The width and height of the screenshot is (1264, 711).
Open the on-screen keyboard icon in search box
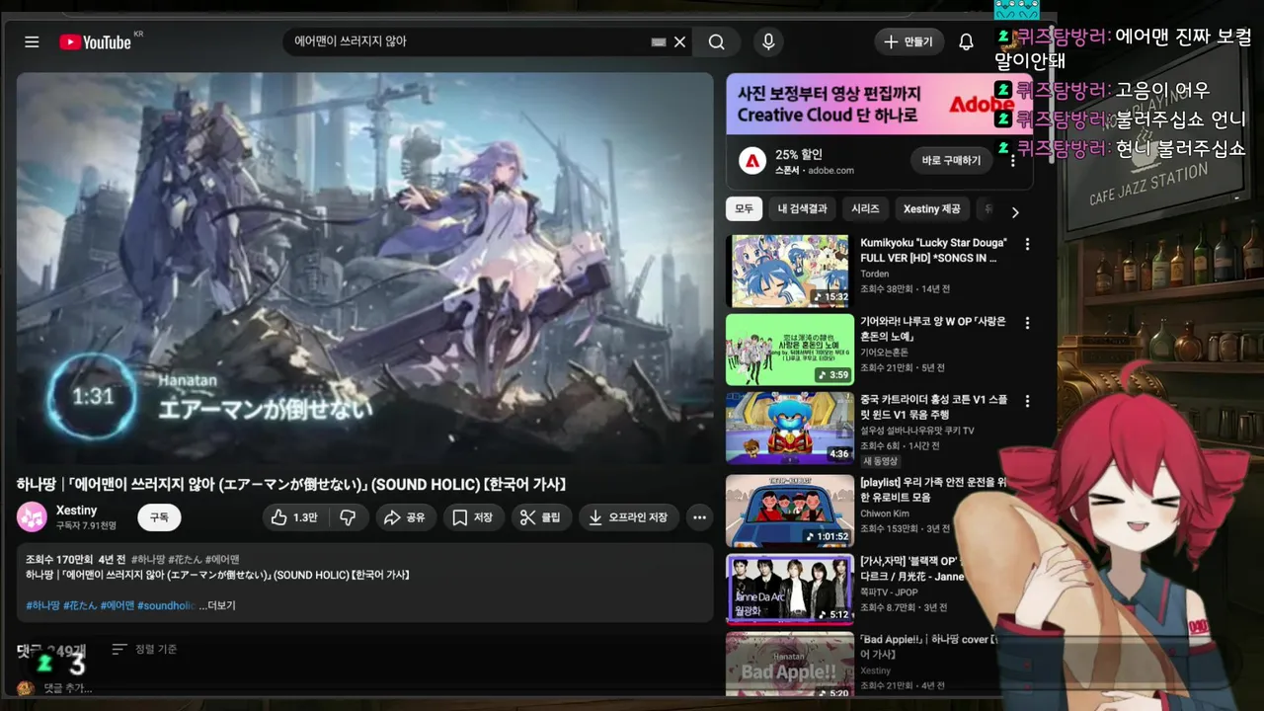659,42
